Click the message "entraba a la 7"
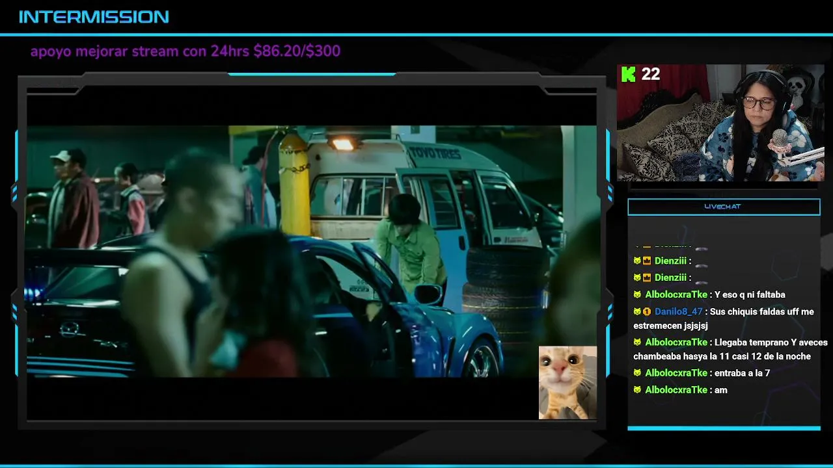The width and height of the screenshot is (833, 468). (742, 373)
